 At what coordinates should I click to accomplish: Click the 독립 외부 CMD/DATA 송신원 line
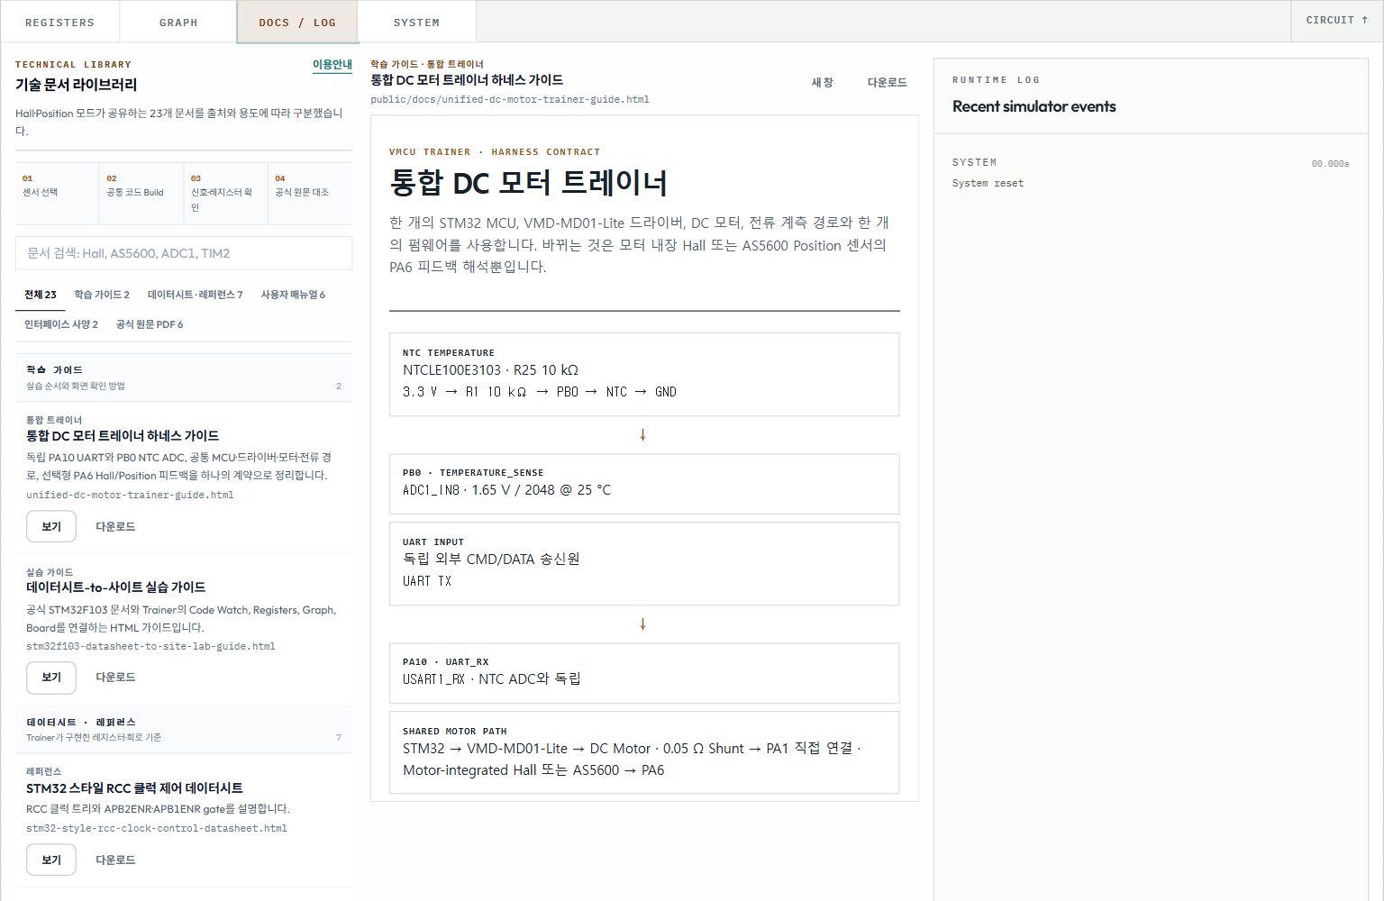pos(491,559)
